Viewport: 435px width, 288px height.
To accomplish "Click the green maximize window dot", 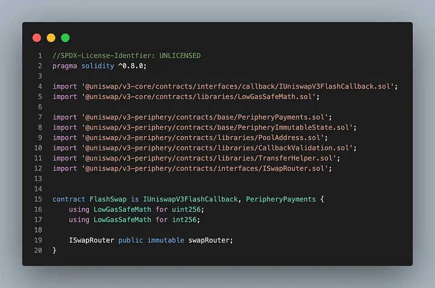I will click(x=65, y=37).
